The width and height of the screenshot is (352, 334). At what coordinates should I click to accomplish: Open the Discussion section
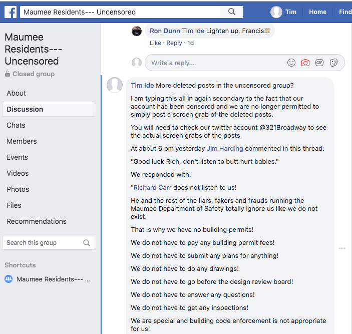(x=25, y=109)
